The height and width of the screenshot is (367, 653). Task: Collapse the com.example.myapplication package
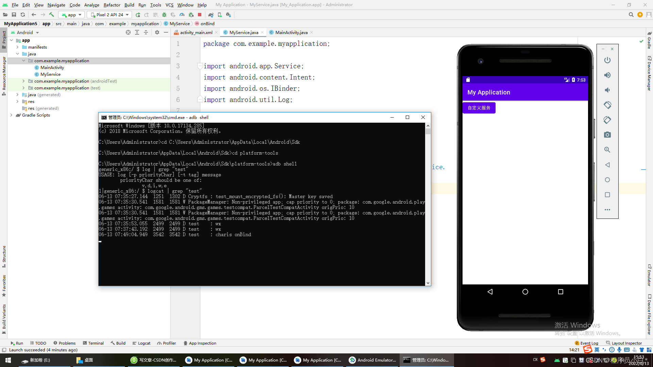pos(23,61)
